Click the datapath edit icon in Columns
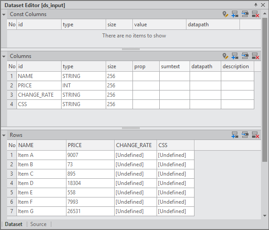269x230 pixels. click(x=225, y=56)
